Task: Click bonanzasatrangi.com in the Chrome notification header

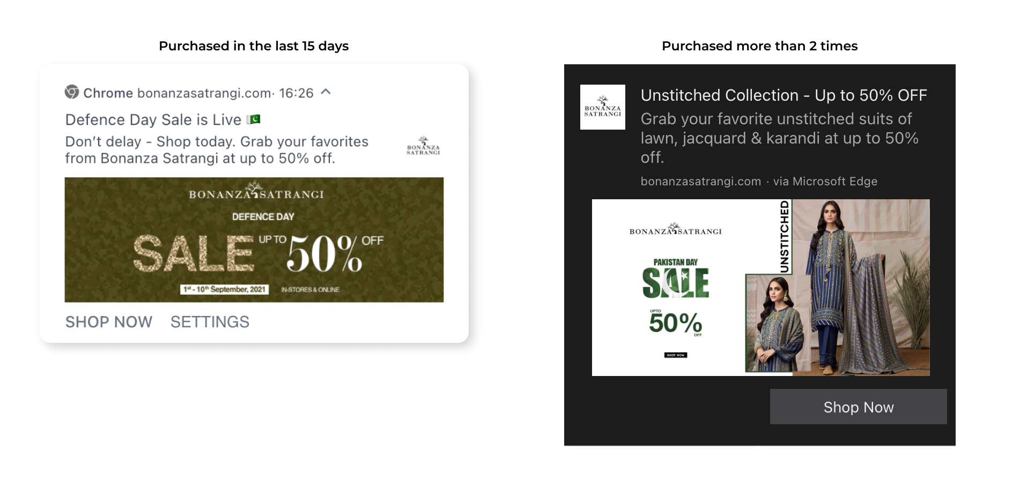Action: pos(204,93)
